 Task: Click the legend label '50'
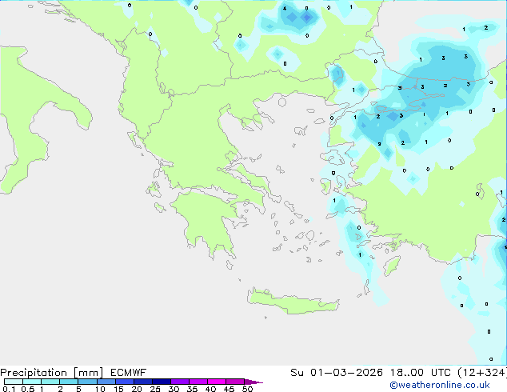click(x=247, y=389)
